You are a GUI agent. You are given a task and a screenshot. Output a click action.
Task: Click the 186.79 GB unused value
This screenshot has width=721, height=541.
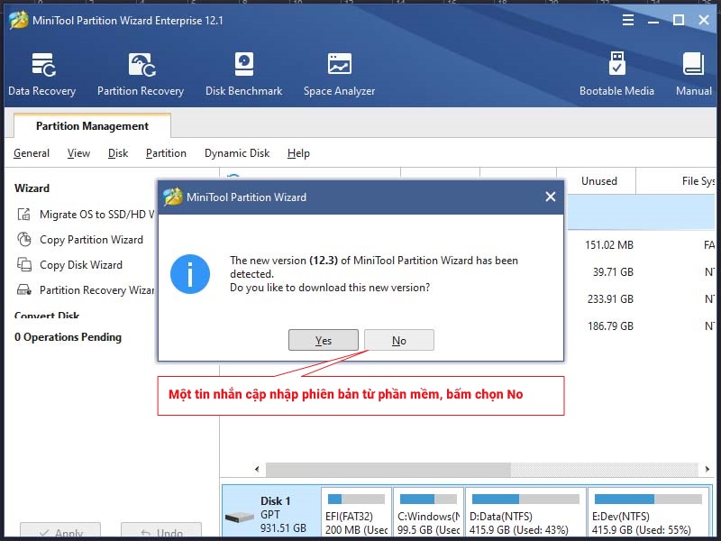[610, 326]
